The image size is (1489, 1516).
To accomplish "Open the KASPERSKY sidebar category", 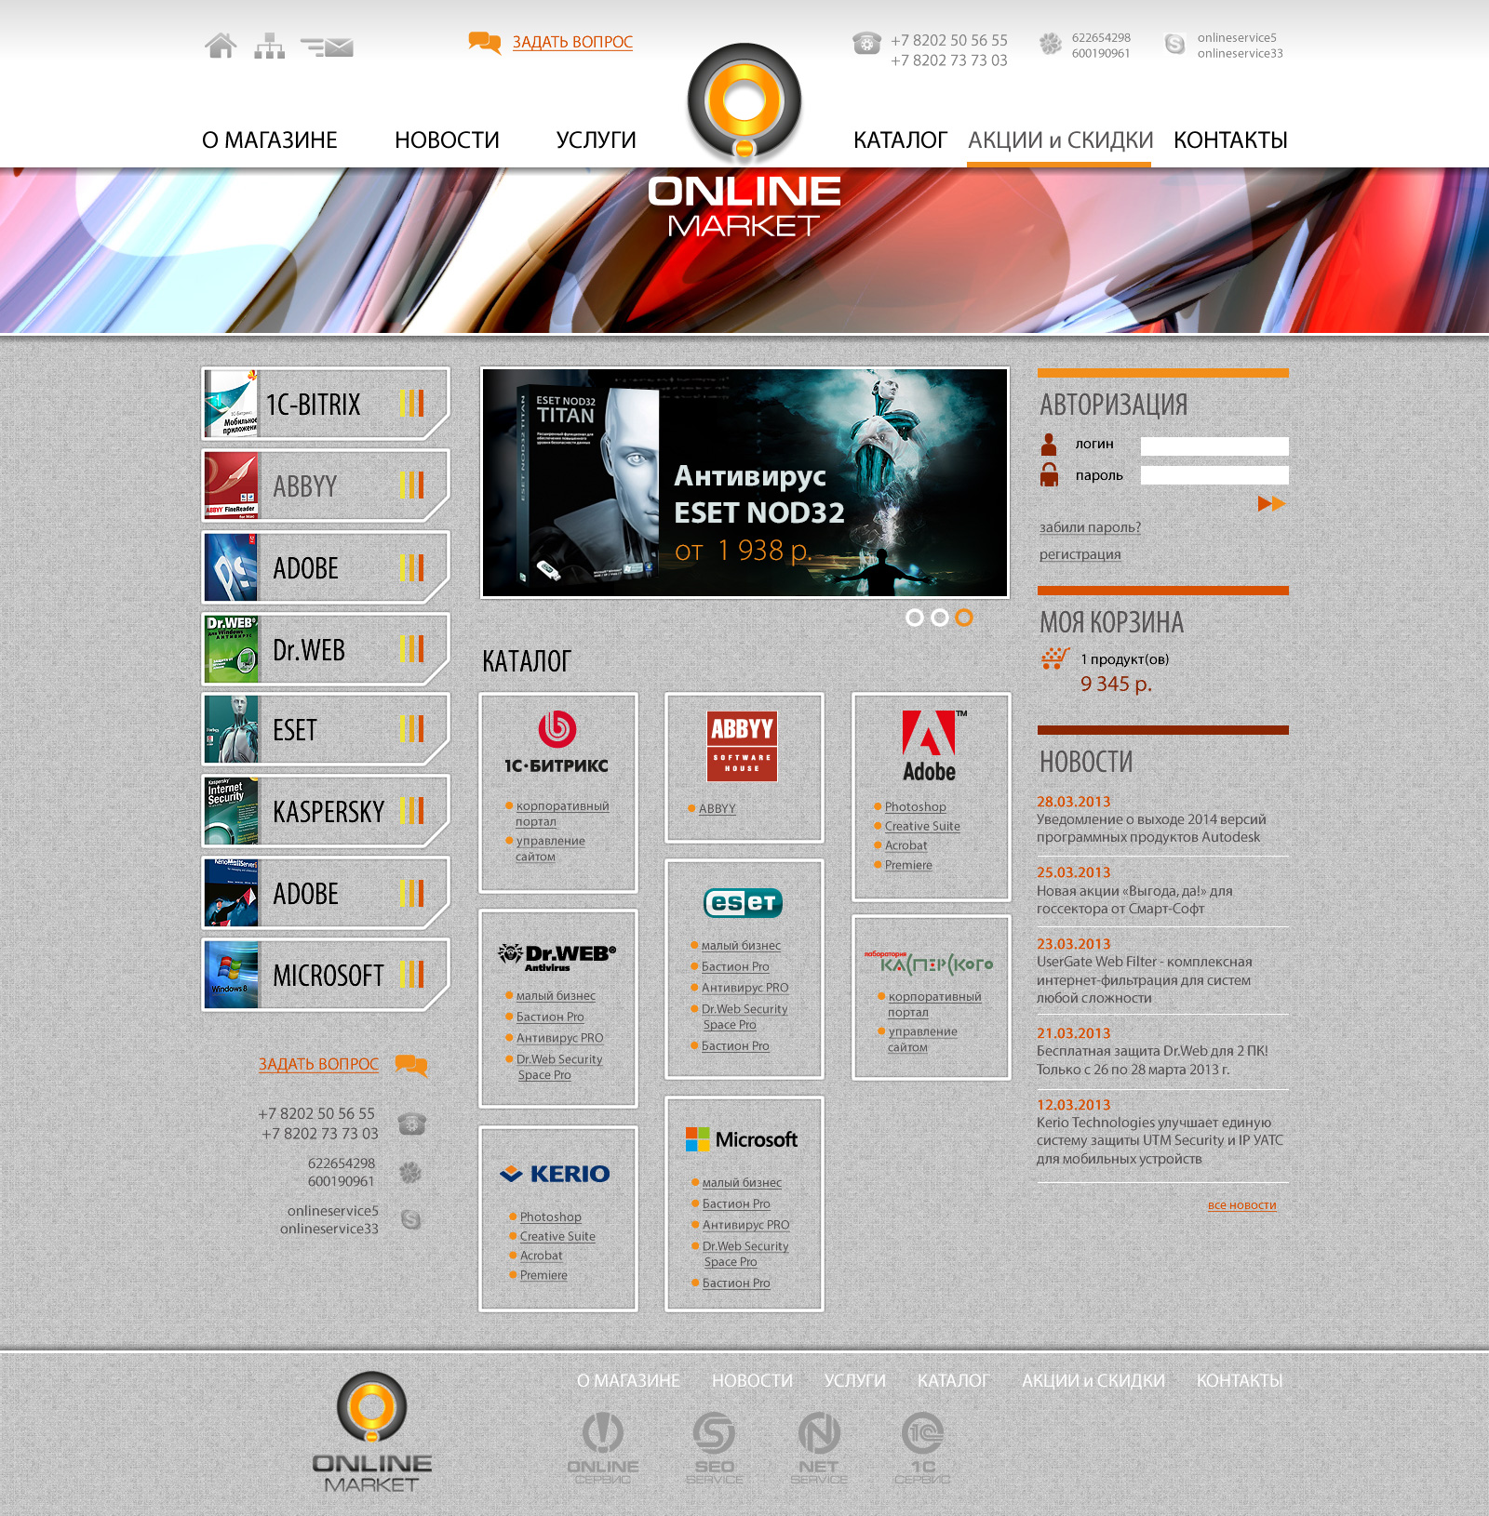I will tap(326, 811).
